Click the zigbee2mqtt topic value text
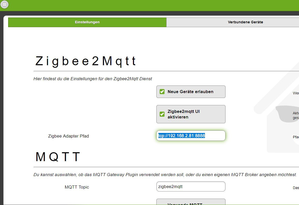This screenshot has width=299, height=205. 170,187
